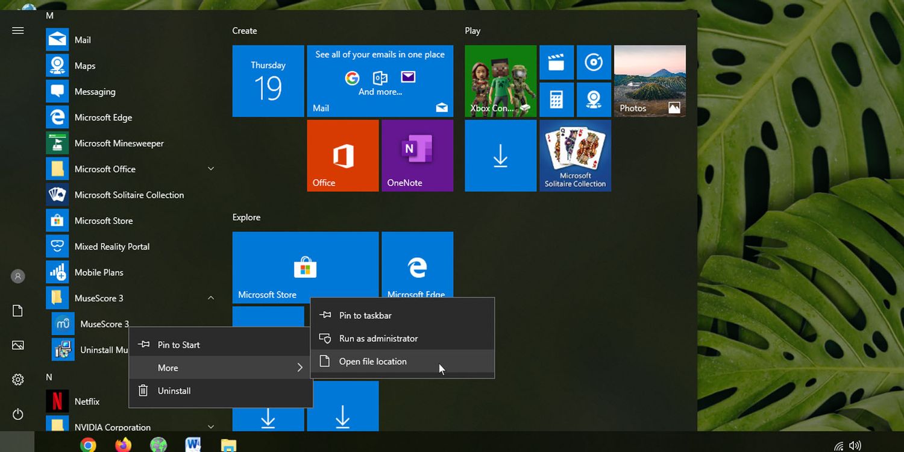Open the Office tile

coord(343,155)
